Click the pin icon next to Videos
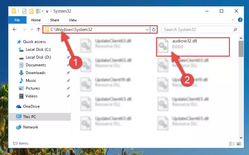This screenshot has height=155, width=249. [68, 96]
